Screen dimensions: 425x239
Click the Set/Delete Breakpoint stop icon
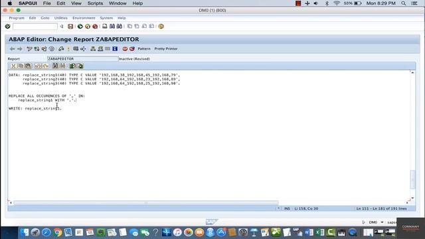click(x=125, y=48)
